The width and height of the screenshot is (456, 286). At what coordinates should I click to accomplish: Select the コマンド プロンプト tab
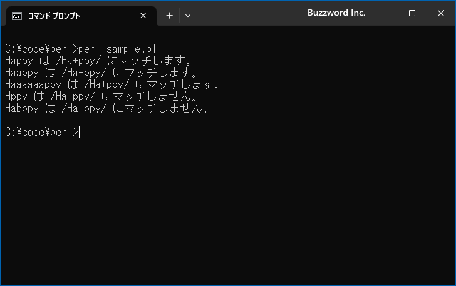tap(81, 16)
